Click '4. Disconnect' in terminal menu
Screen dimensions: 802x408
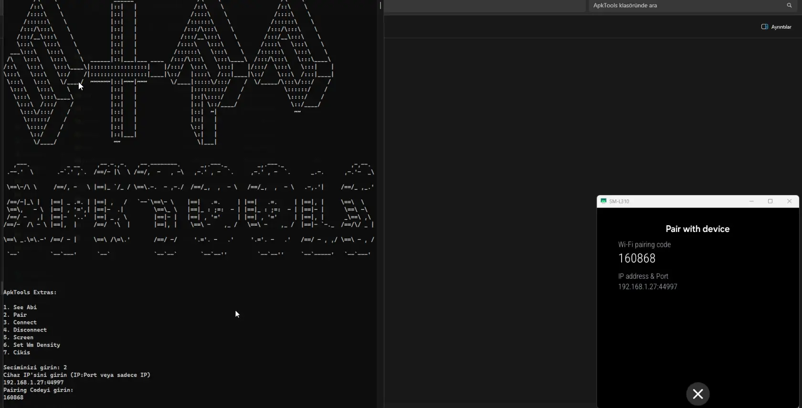coord(25,330)
